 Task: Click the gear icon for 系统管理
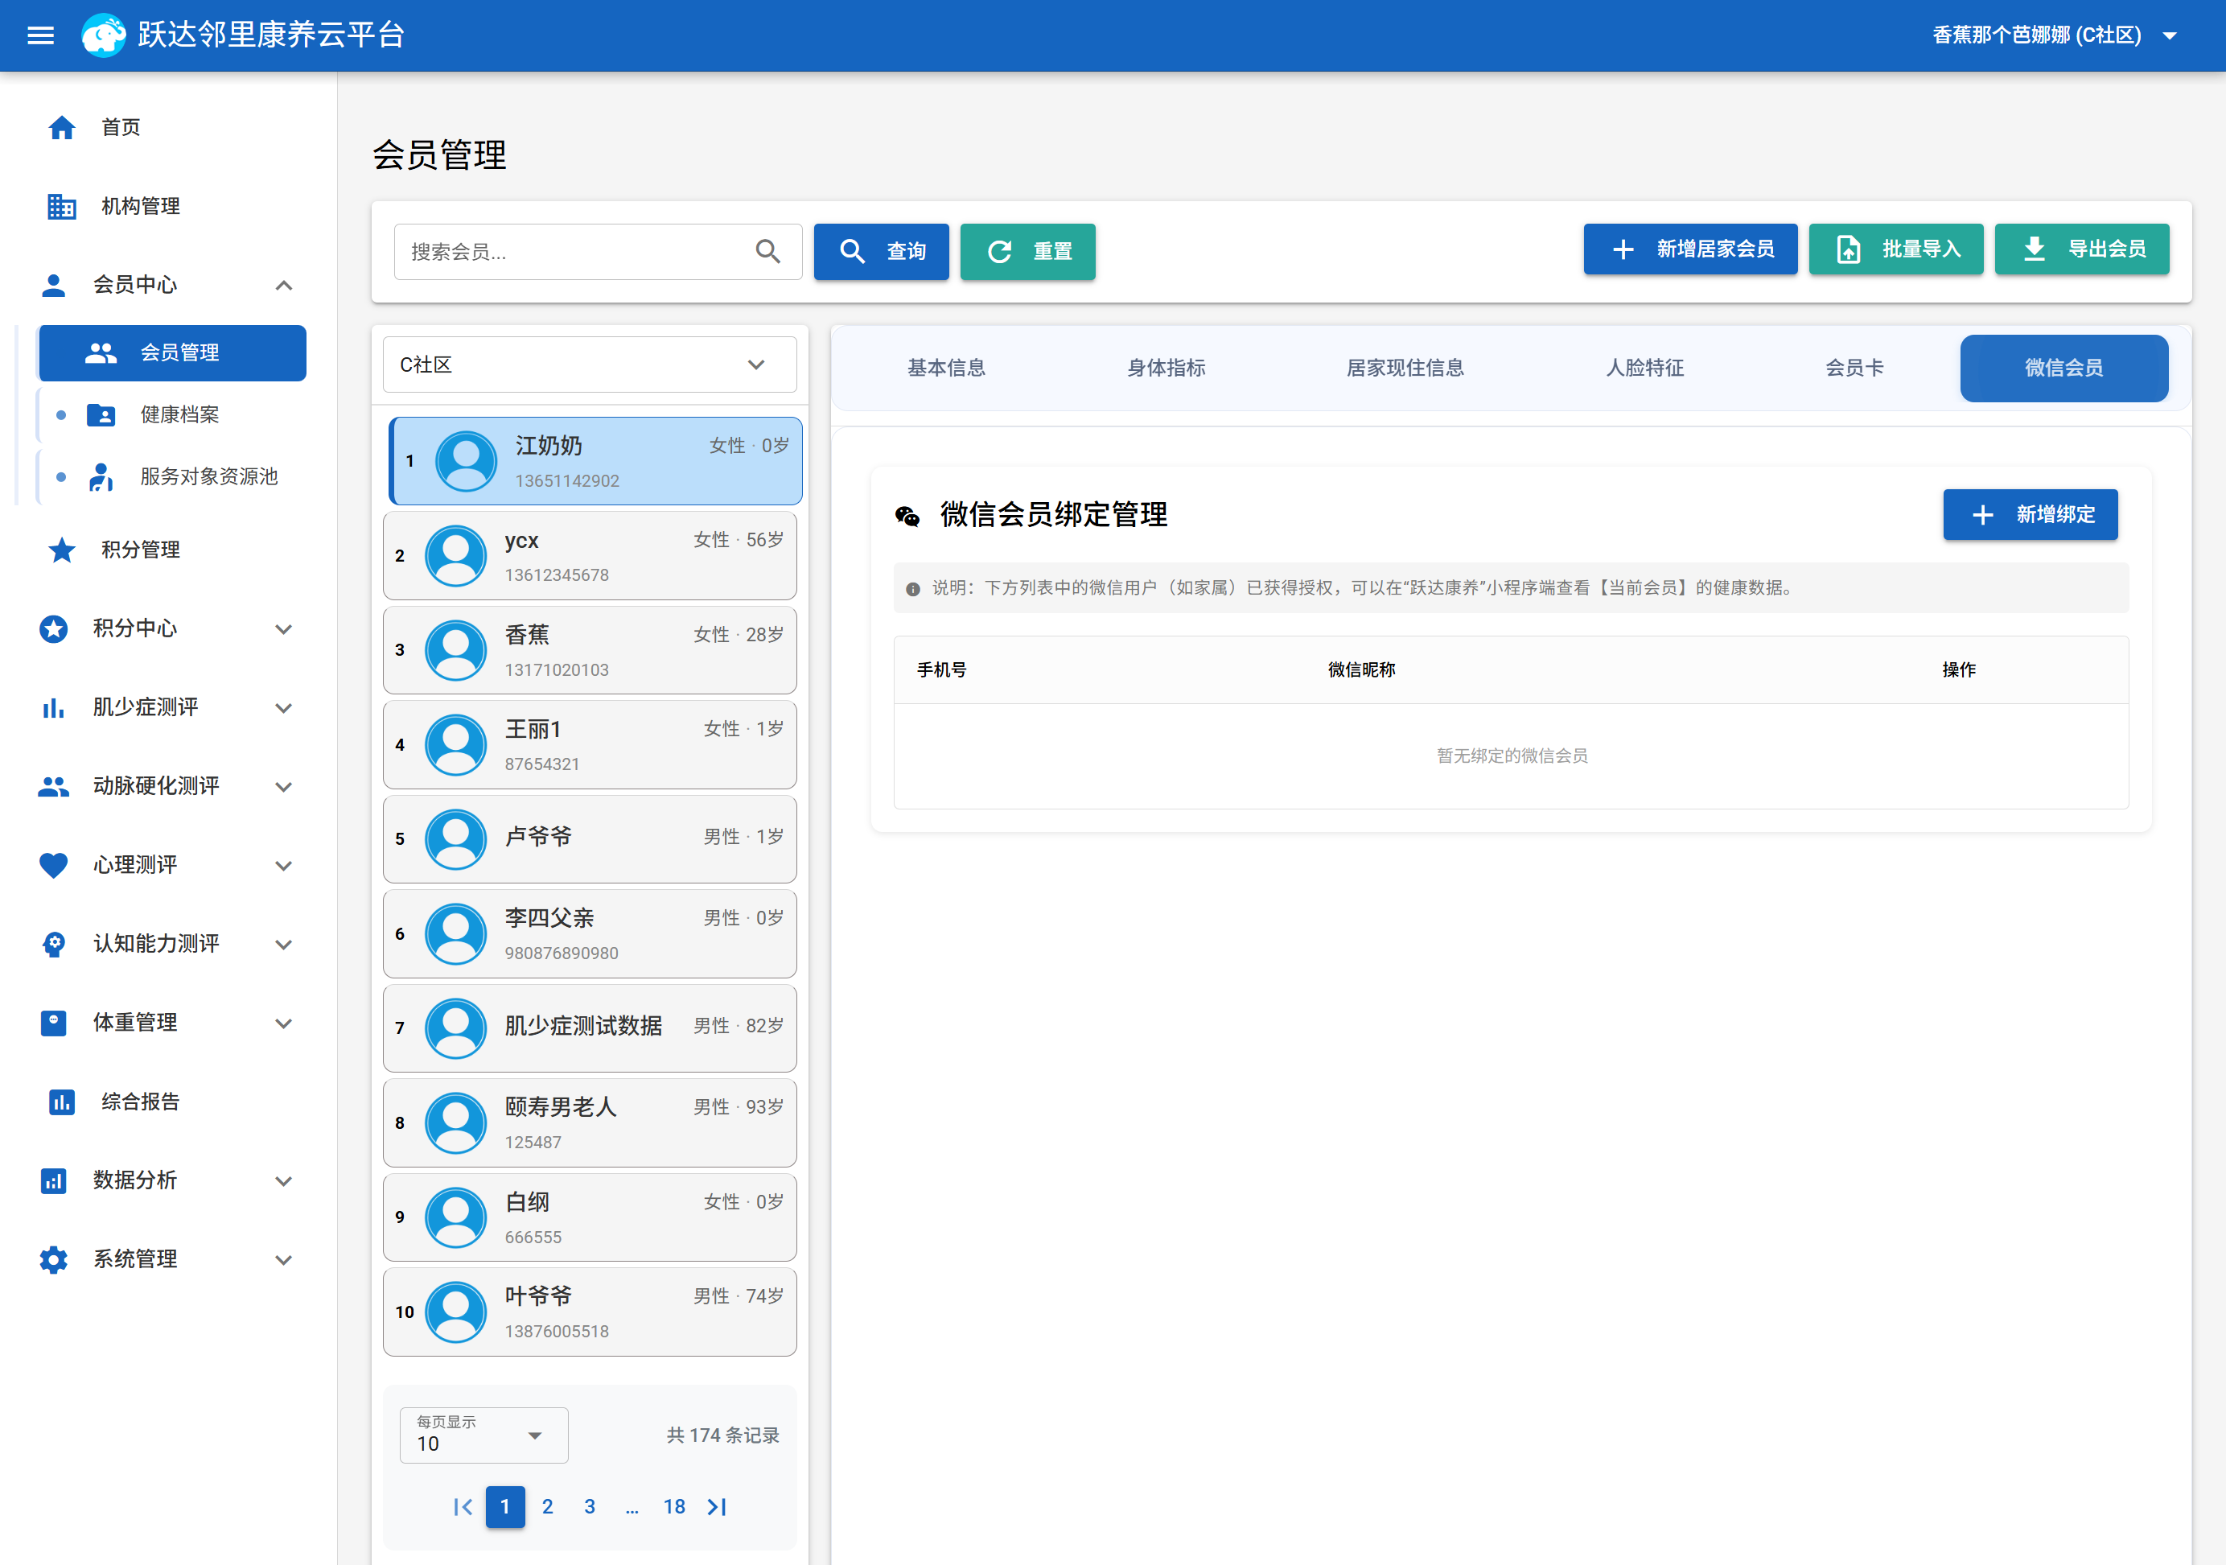click(53, 1259)
